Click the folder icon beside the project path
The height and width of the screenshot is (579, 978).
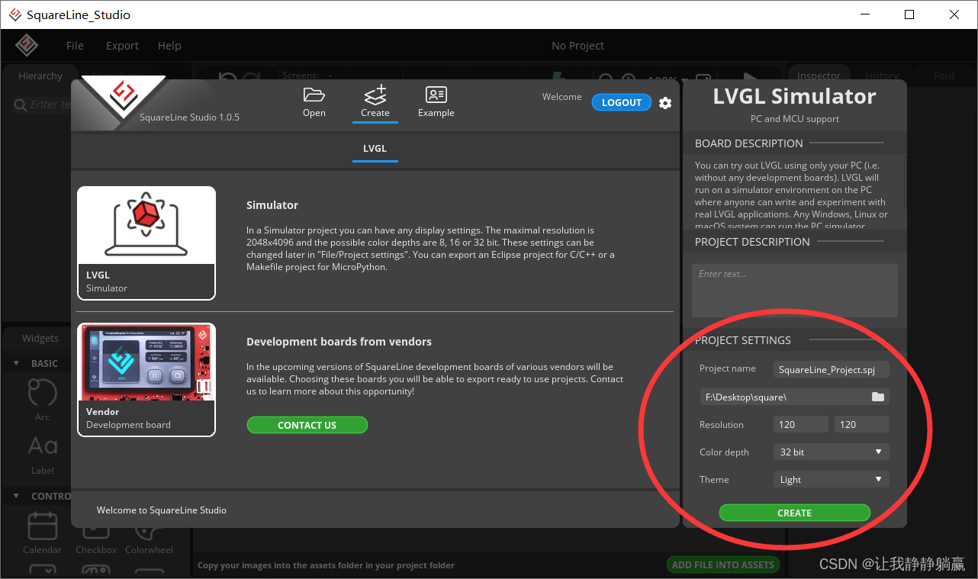click(x=878, y=397)
